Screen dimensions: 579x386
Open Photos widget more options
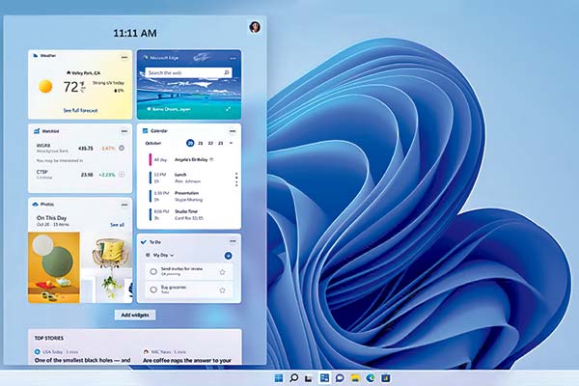point(124,205)
